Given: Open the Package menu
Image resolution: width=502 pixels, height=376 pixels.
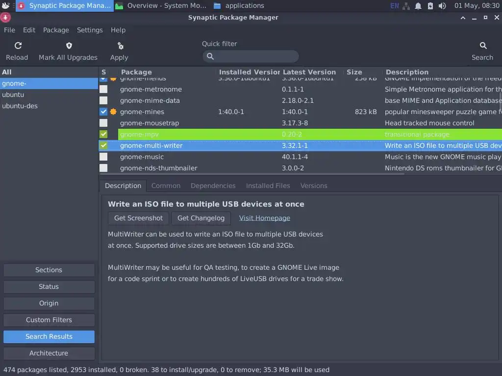Looking at the screenshot, I should tap(56, 30).
